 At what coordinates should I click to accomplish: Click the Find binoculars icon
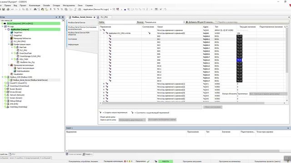tap(35, 9)
